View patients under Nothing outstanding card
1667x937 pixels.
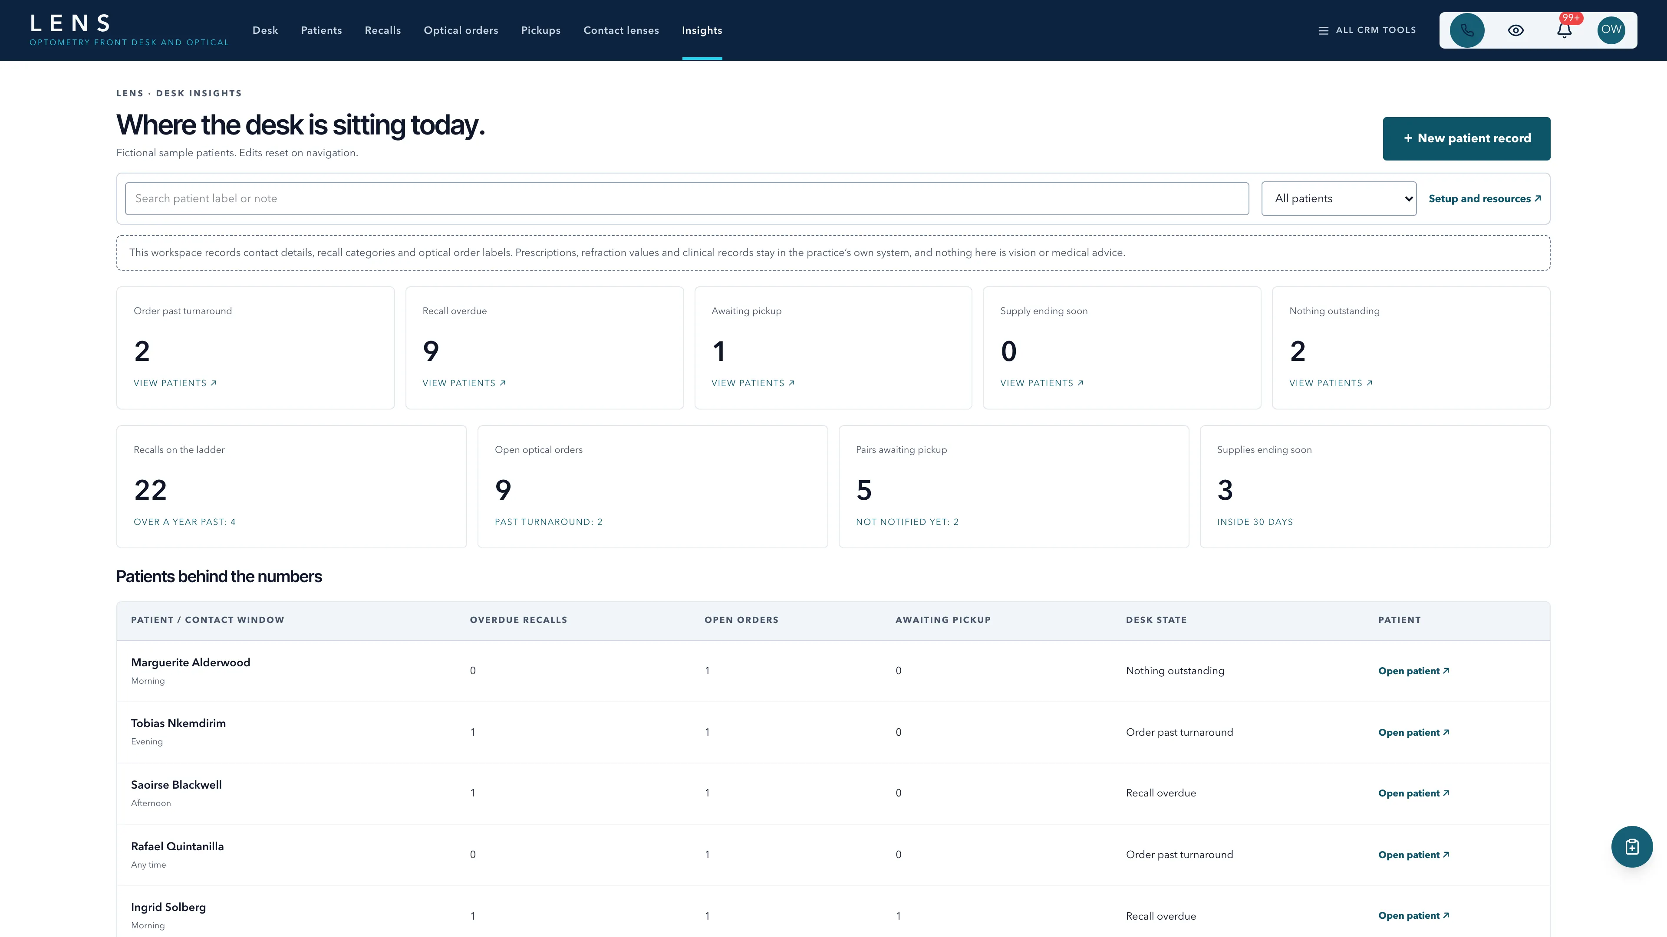pyautogui.click(x=1331, y=383)
